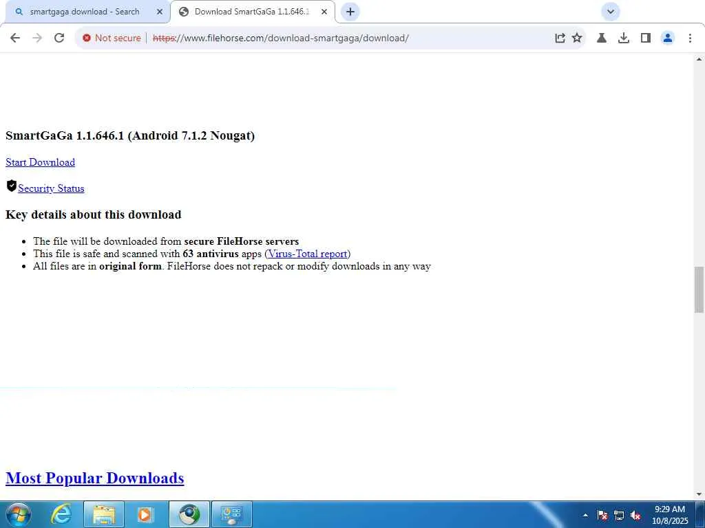The image size is (705, 528).
Task: Close the Download SmartGaGa tab
Action: [x=324, y=12]
